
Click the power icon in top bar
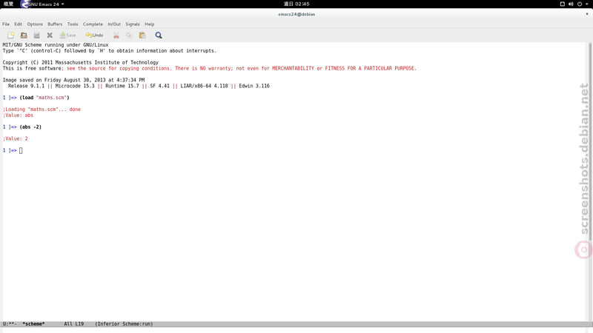(580, 4)
